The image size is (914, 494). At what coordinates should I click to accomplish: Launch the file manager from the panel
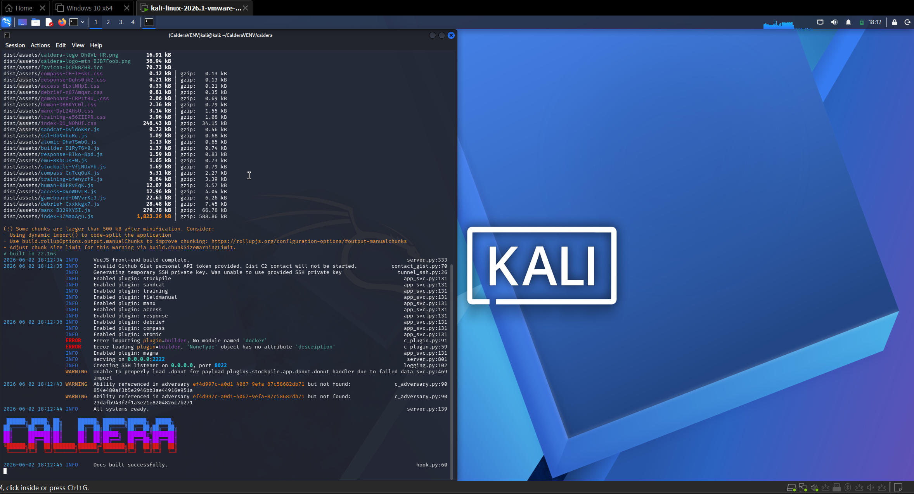(36, 22)
